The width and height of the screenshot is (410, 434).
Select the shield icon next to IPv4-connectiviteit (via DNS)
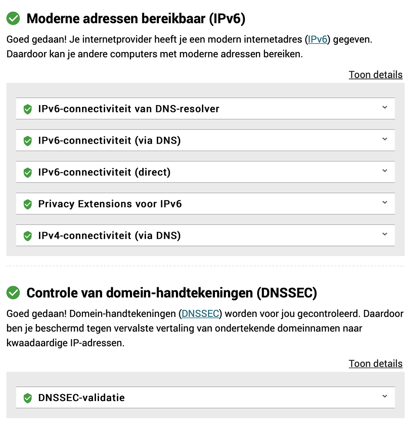pyautogui.click(x=27, y=235)
